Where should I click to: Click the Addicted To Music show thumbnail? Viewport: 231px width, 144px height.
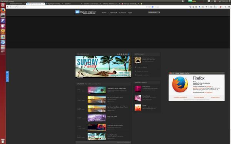(x=97, y=90)
